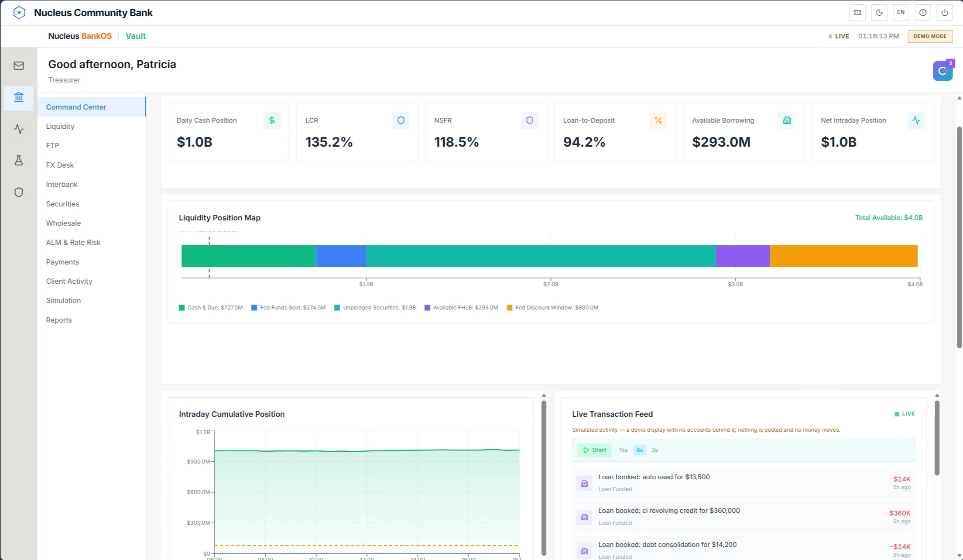The height and width of the screenshot is (560, 963).
Task: Open the Liquidity menu item
Action: click(91, 126)
